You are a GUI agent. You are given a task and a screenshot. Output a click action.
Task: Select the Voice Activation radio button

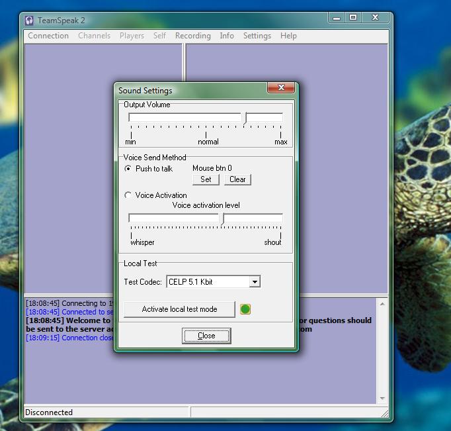click(x=128, y=195)
